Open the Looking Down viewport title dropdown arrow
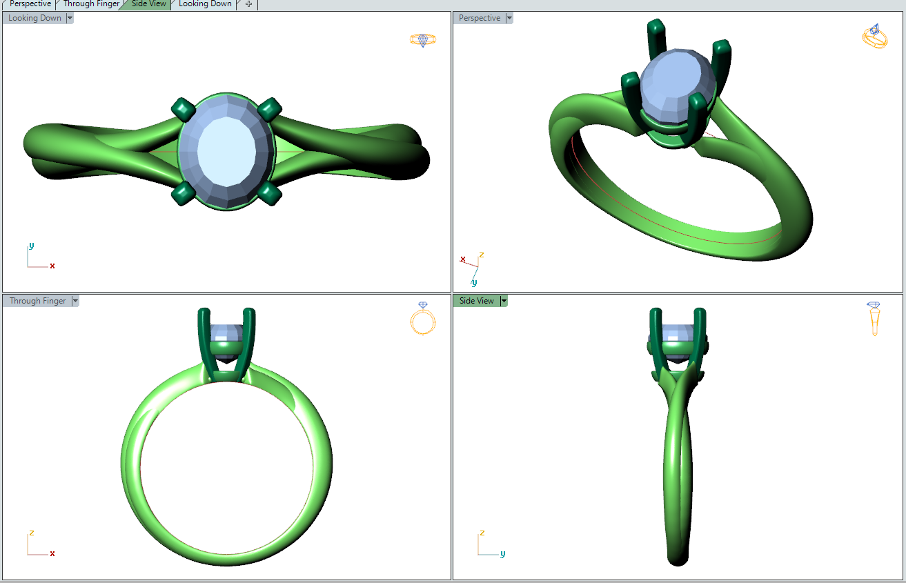Image resolution: width=906 pixels, height=583 pixels. pyautogui.click(x=70, y=18)
